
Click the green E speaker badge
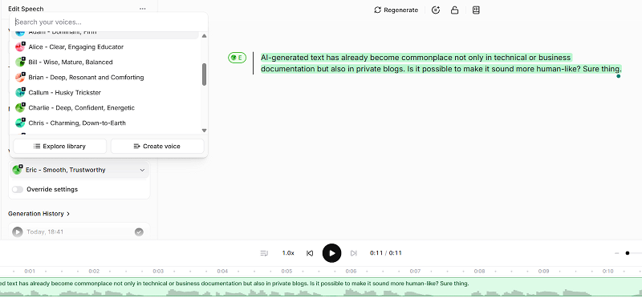pos(237,58)
